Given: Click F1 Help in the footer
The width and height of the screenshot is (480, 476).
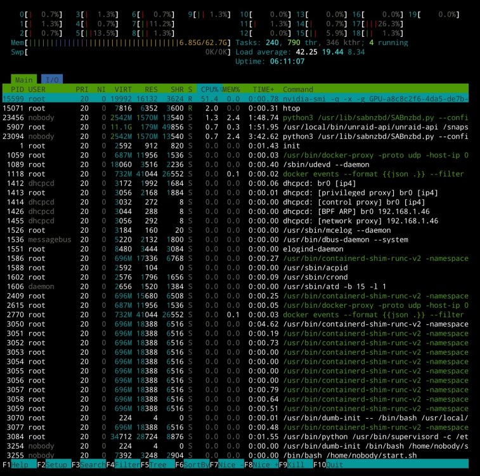Looking at the screenshot, I should (x=20, y=465).
